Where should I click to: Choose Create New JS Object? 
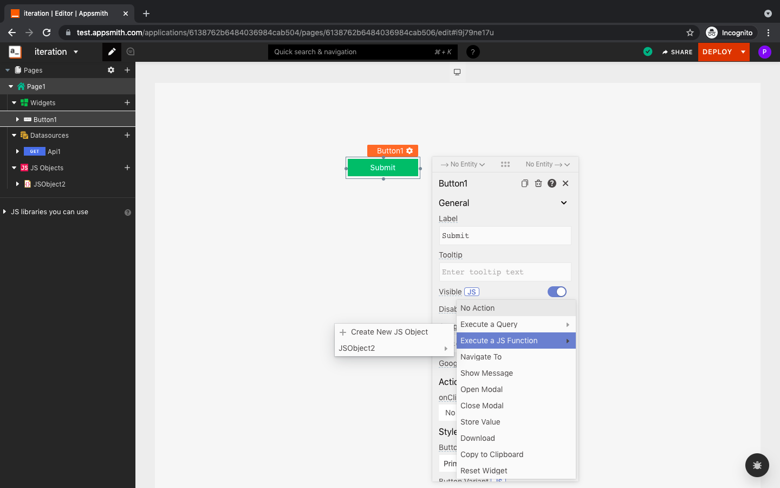[x=394, y=332]
